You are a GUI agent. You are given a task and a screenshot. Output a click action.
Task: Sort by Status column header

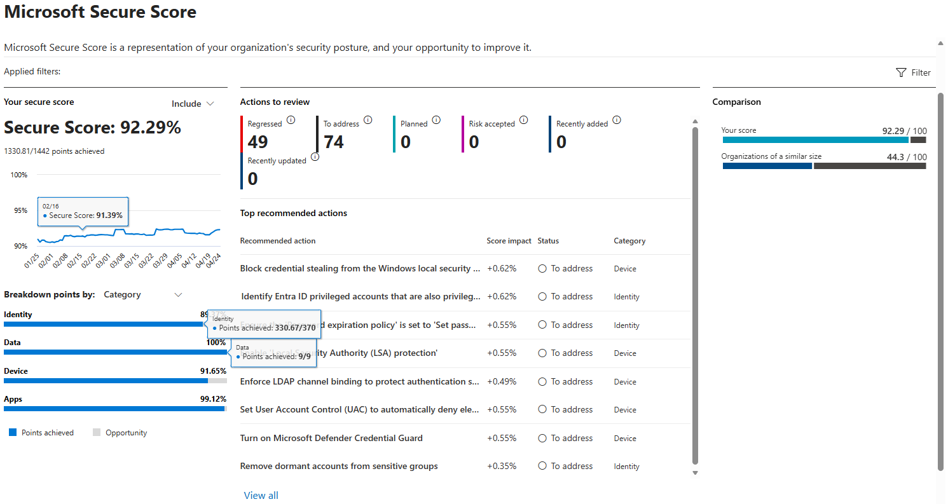click(548, 241)
